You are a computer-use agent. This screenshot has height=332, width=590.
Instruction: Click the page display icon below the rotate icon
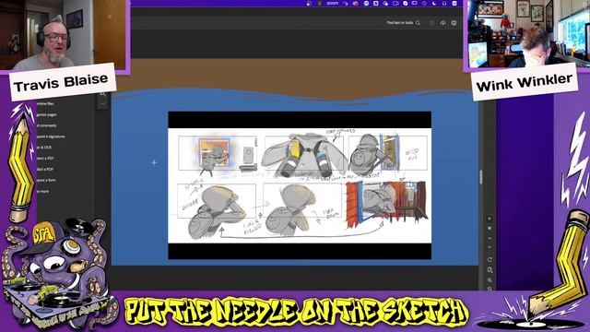[490, 270]
